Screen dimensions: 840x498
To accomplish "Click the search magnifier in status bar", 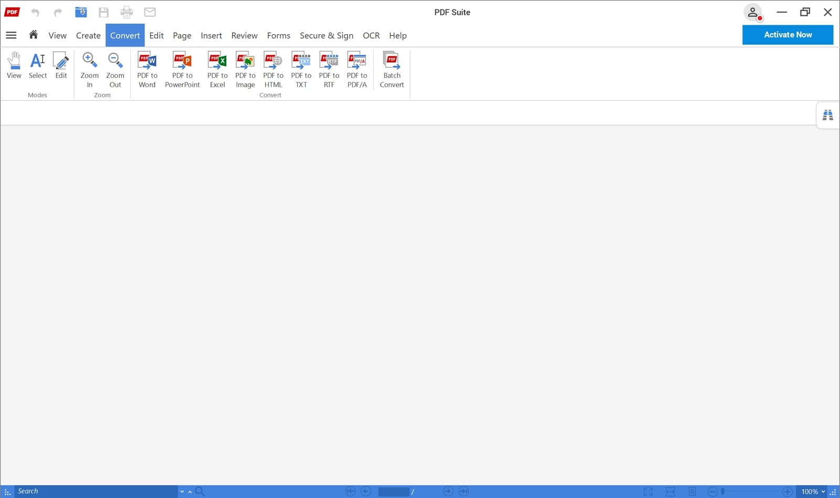I will 200,492.
